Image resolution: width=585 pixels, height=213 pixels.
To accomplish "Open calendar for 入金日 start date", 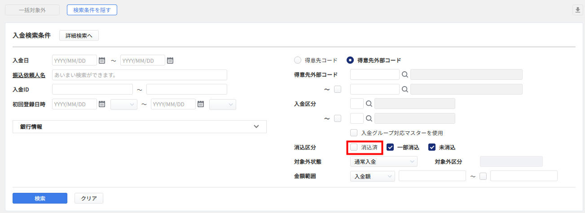I will coord(102,60).
